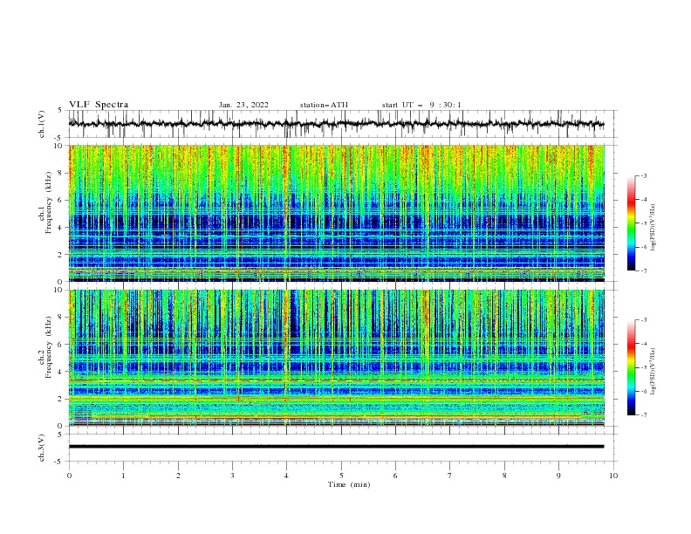Click the 'station=ATH' label

[x=324, y=105]
